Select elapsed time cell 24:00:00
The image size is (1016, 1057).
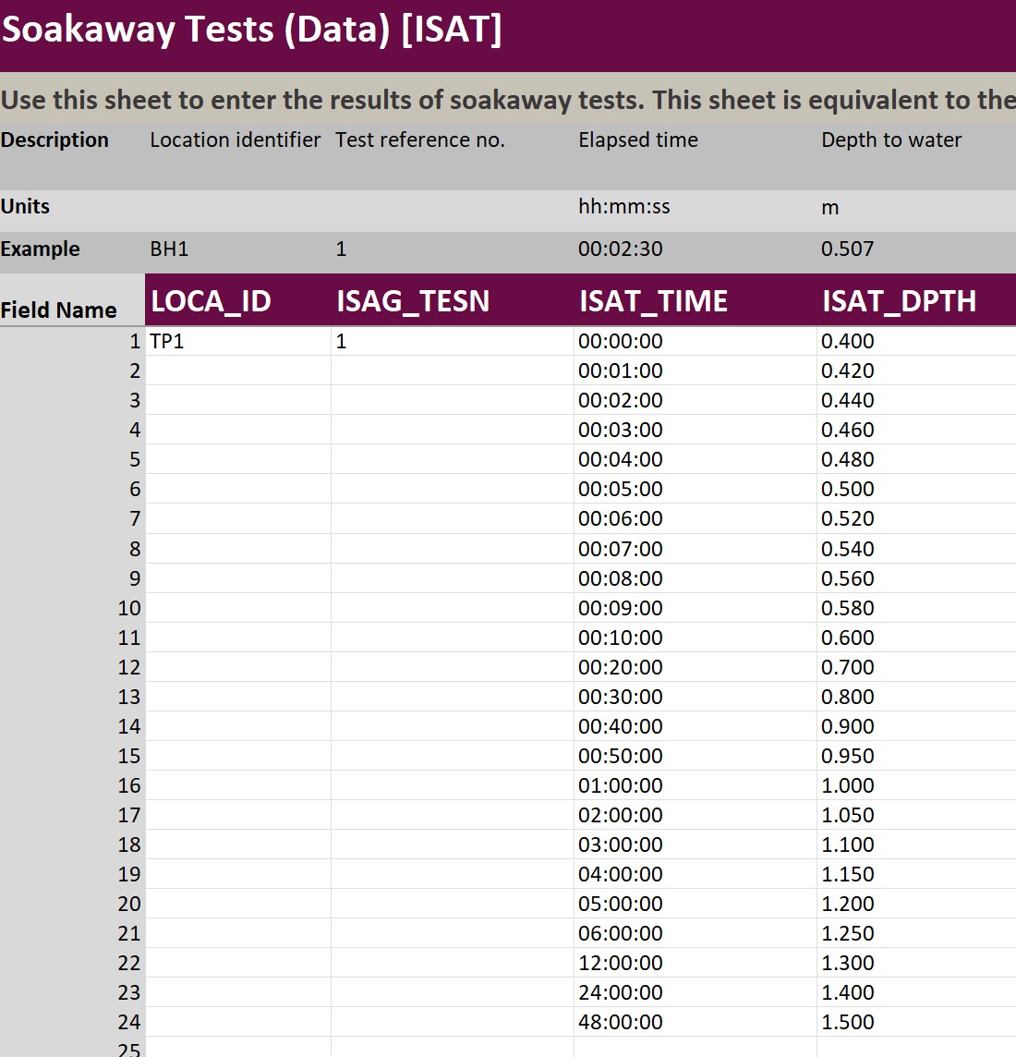695,993
